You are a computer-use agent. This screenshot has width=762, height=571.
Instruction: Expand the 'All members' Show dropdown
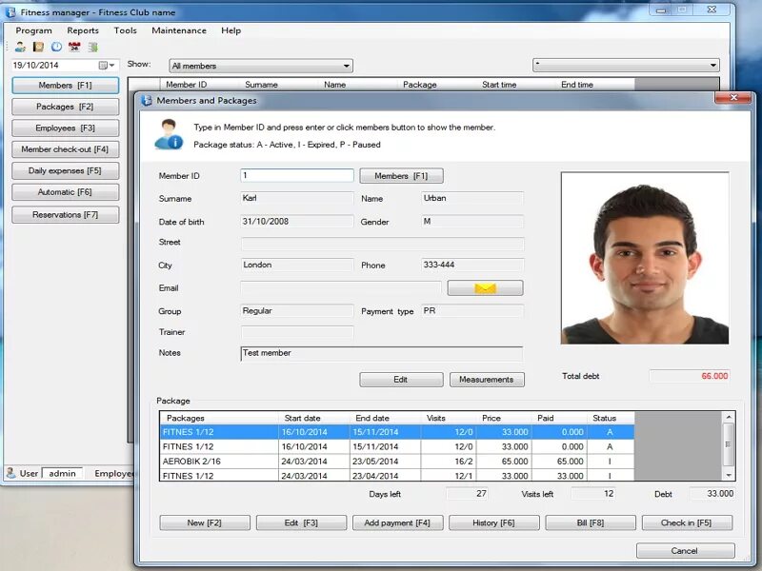pyautogui.click(x=261, y=66)
